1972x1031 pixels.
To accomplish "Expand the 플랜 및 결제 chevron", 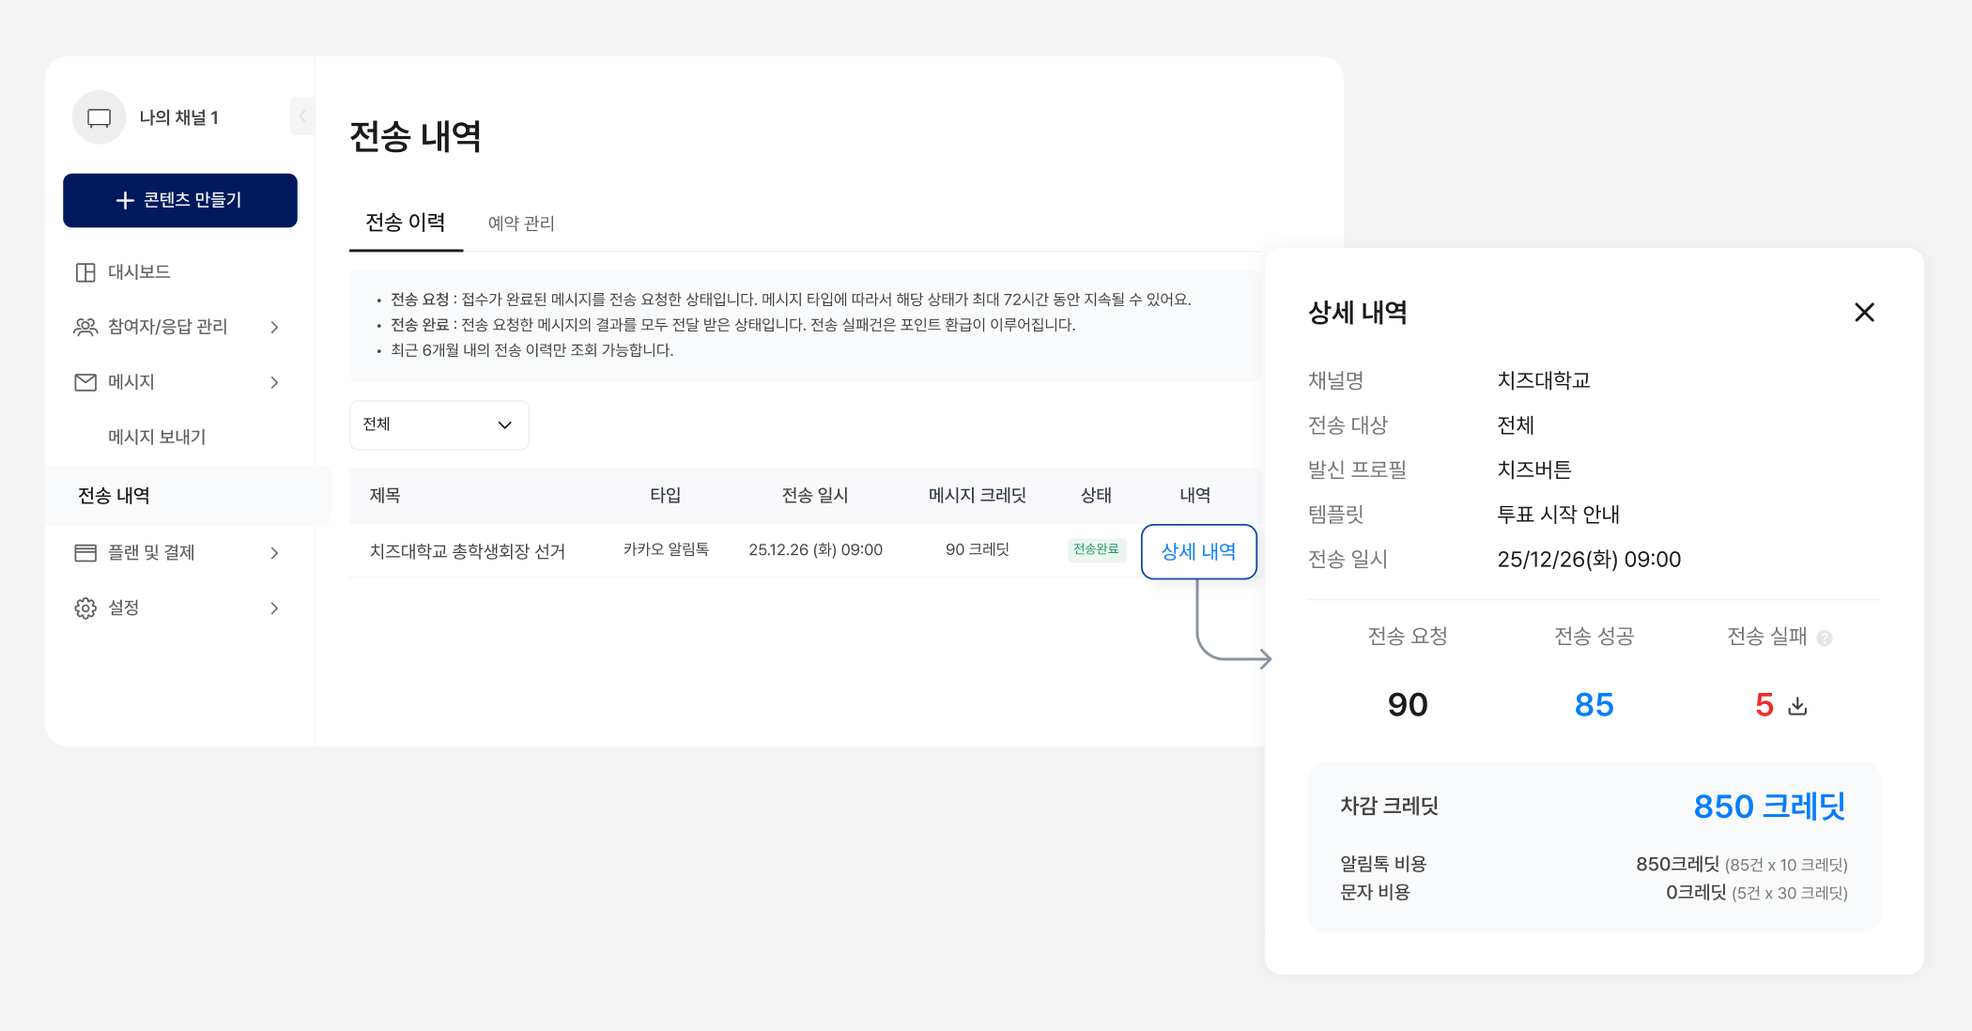I will pos(274,553).
